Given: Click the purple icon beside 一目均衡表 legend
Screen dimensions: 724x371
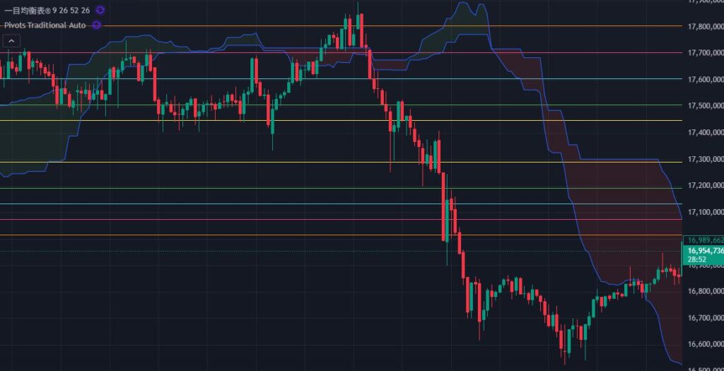Looking at the screenshot, I should [x=100, y=10].
